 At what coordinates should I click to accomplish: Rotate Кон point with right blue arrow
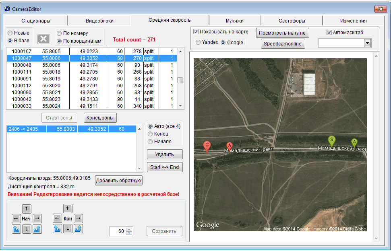pos(78,228)
